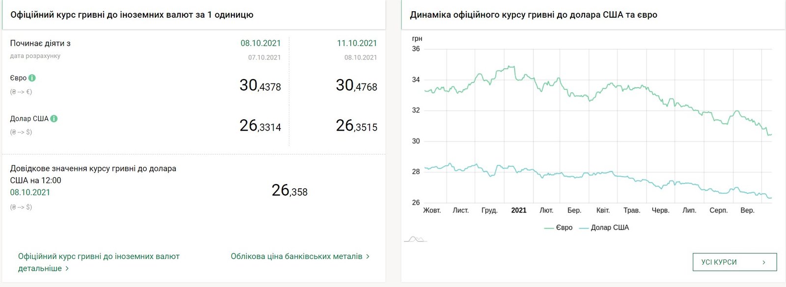
Task: Click chevron after банківських металів link
Action: pyautogui.click(x=367, y=256)
